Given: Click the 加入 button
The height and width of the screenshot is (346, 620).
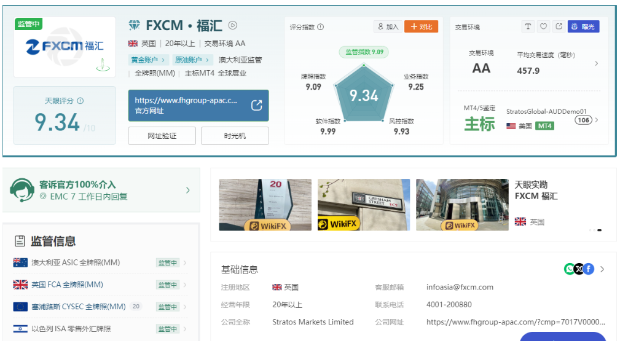Looking at the screenshot, I should click(388, 26).
